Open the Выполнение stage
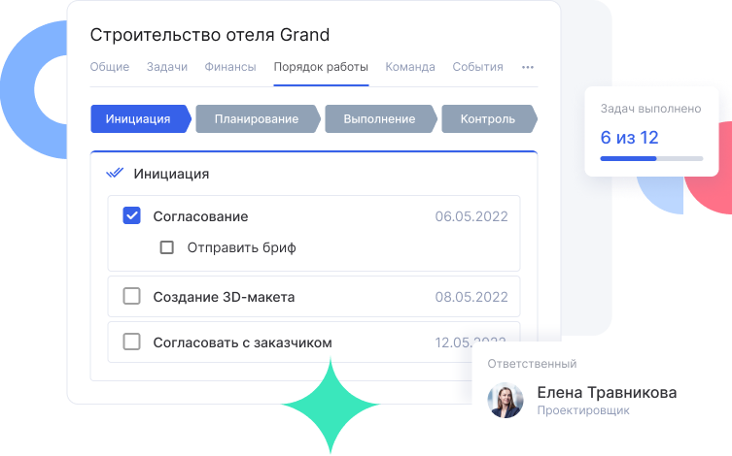Image resolution: width=732 pixels, height=456 pixels. point(381,118)
